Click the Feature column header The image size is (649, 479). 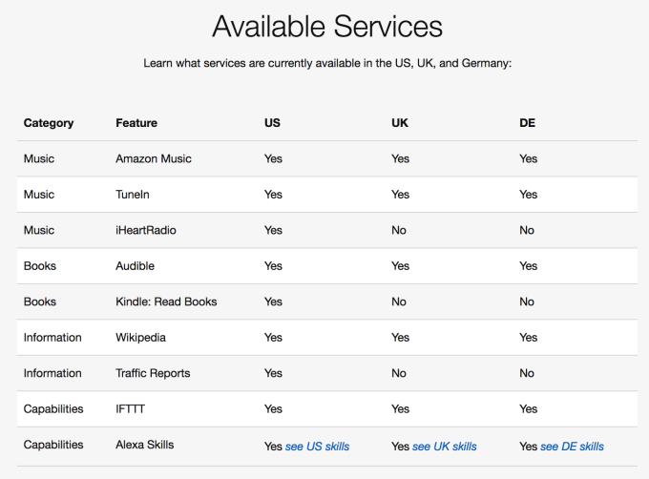click(x=136, y=123)
